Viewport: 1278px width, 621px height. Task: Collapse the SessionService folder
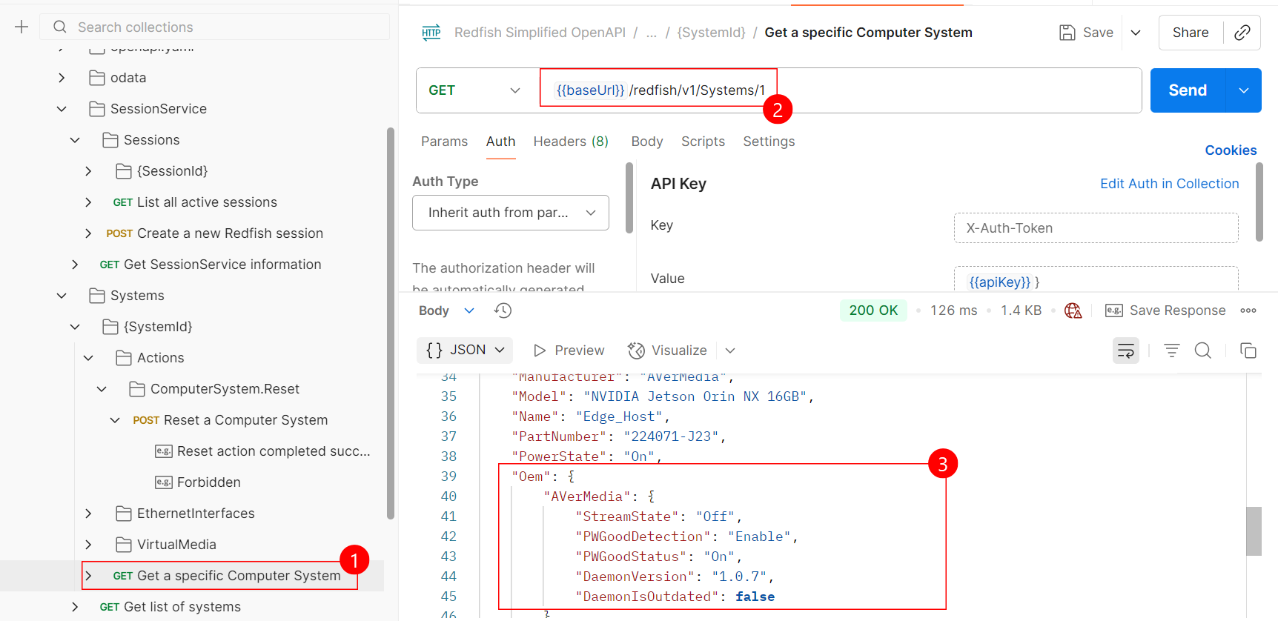click(62, 109)
